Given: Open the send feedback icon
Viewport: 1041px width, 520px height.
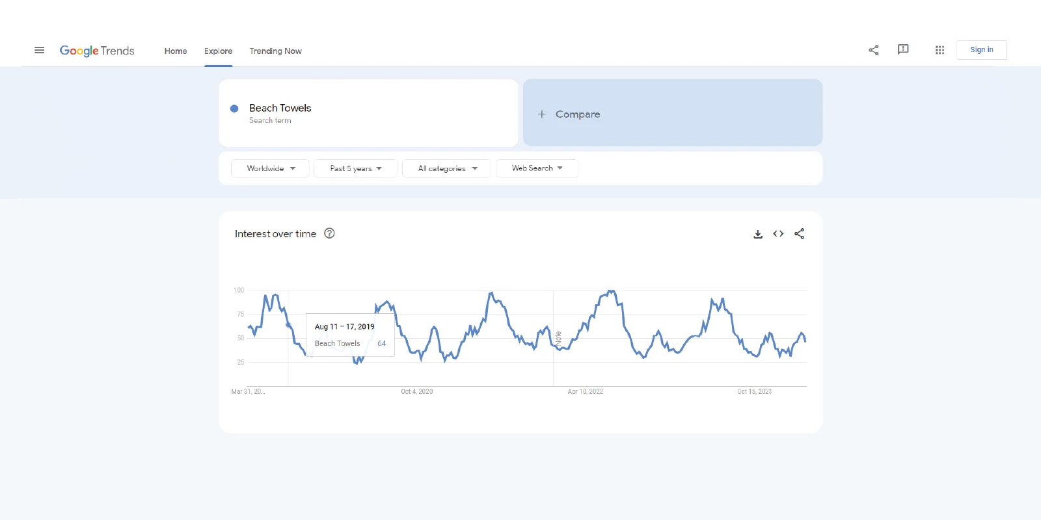Looking at the screenshot, I should (903, 49).
